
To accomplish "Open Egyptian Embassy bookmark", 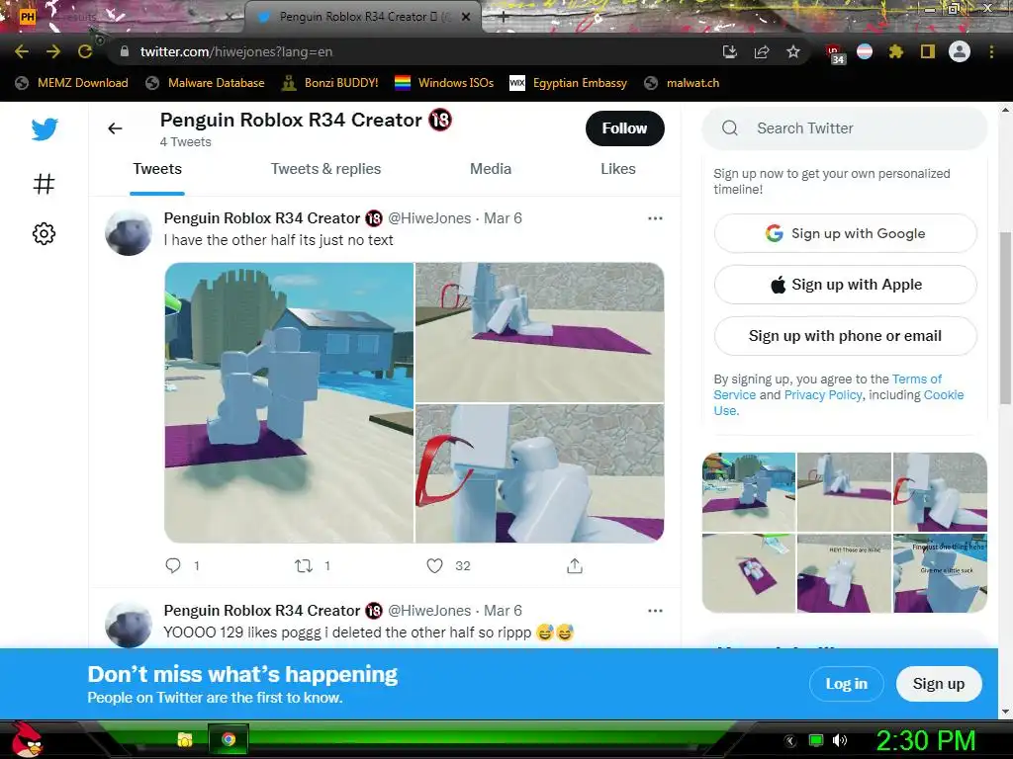I will click(x=569, y=83).
